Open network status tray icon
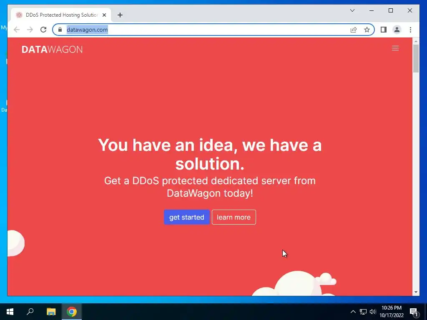 pyautogui.click(x=363, y=312)
